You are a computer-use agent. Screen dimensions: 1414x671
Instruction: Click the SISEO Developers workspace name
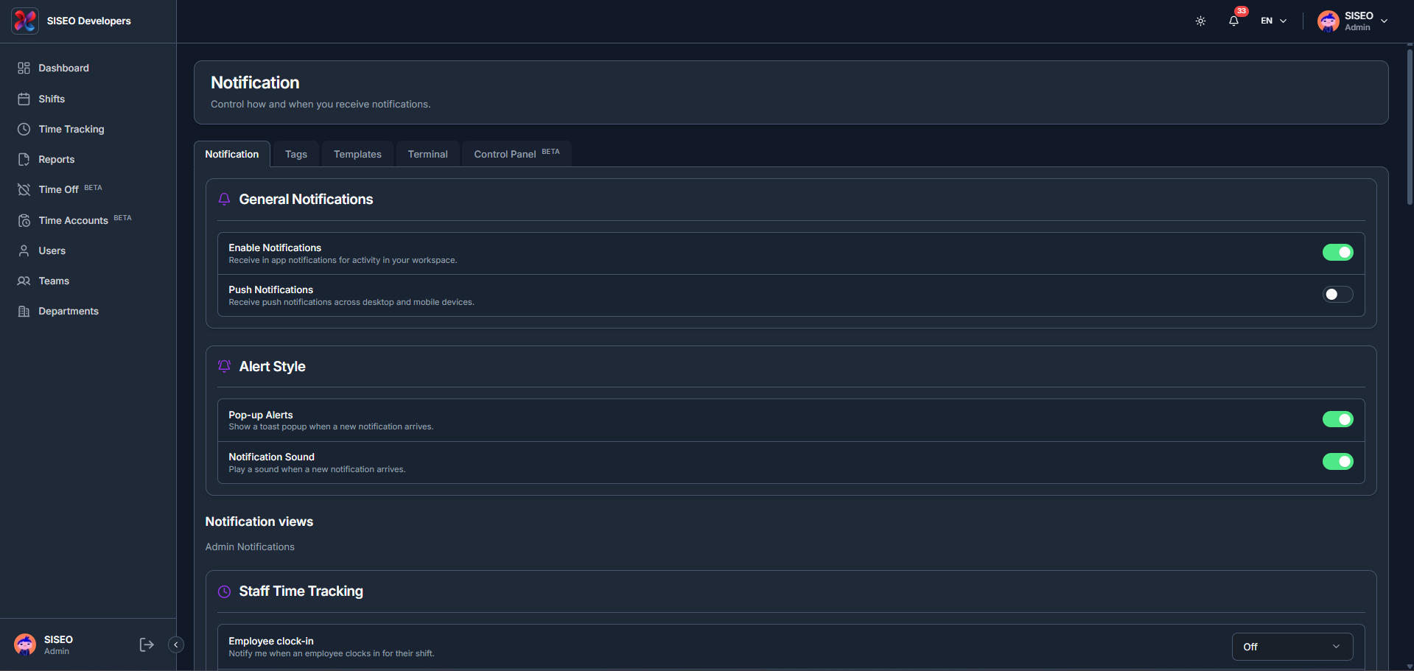point(89,21)
